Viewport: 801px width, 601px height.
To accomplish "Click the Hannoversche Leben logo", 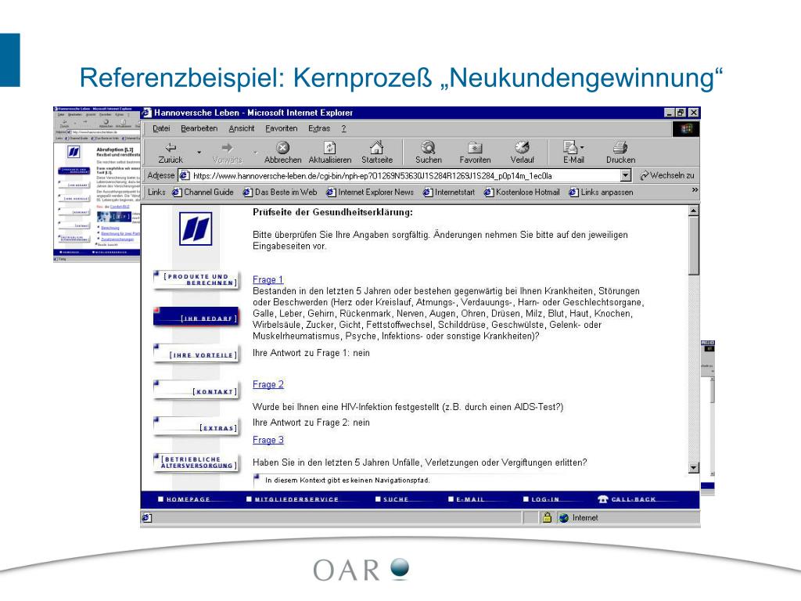I will click(x=195, y=229).
